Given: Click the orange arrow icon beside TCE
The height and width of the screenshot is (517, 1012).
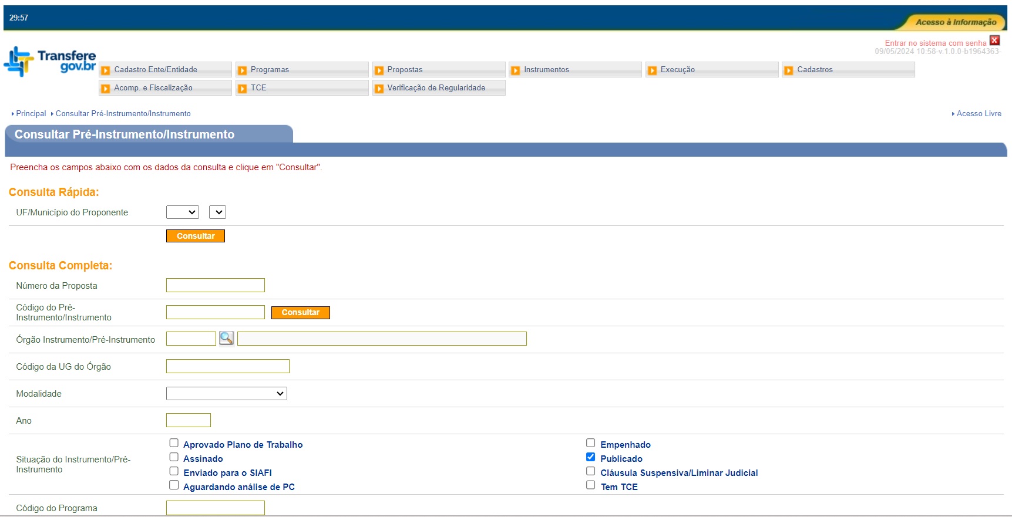Looking at the screenshot, I should 242,89.
